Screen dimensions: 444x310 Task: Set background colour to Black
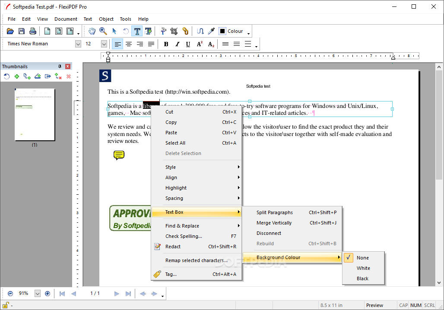[x=364, y=278]
